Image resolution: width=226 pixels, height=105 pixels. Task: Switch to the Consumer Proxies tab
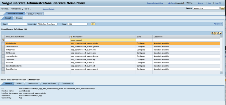click(35, 14)
